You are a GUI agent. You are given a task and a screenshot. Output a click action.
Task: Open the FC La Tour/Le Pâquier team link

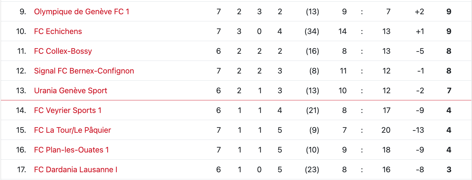point(72,130)
